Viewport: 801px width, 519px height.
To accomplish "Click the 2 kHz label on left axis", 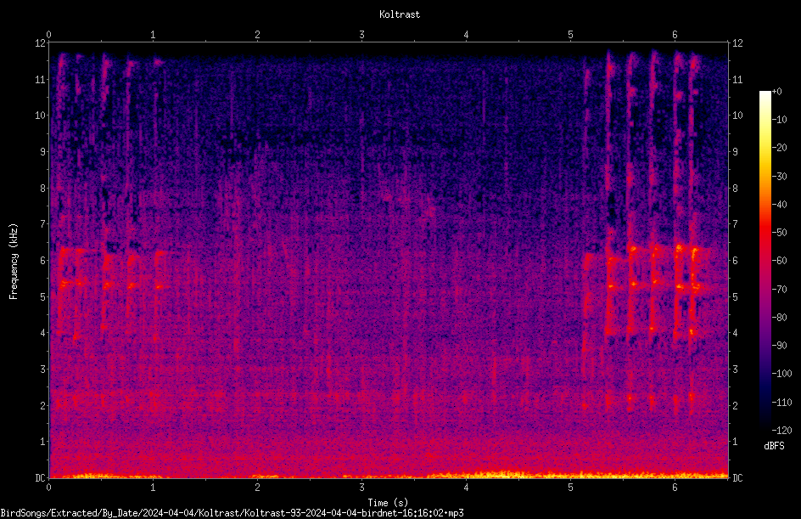I will click(x=43, y=405).
